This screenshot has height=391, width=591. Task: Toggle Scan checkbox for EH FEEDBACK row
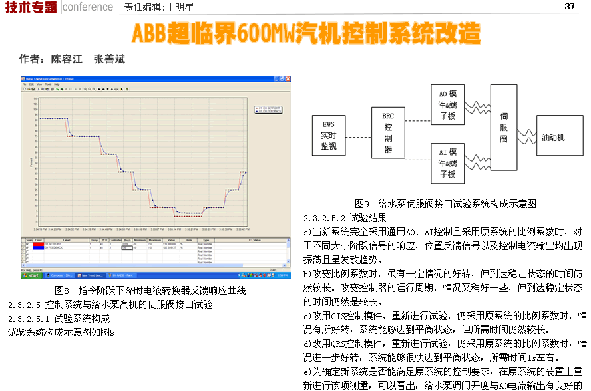(x=28, y=248)
